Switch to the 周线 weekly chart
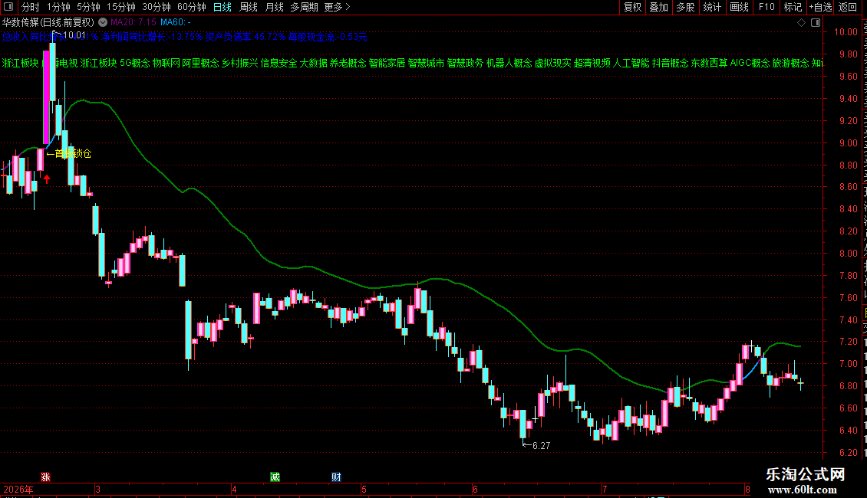 point(249,7)
